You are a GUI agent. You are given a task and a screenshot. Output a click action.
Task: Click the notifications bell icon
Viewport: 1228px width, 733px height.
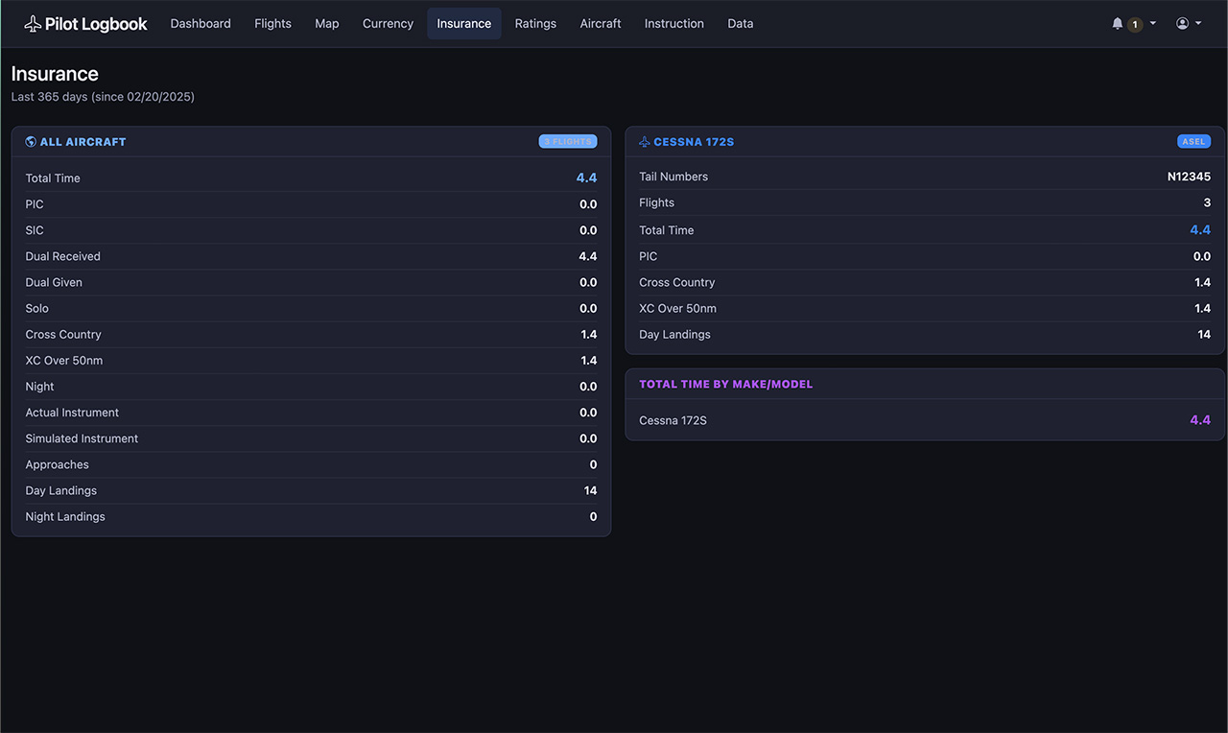(1117, 24)
